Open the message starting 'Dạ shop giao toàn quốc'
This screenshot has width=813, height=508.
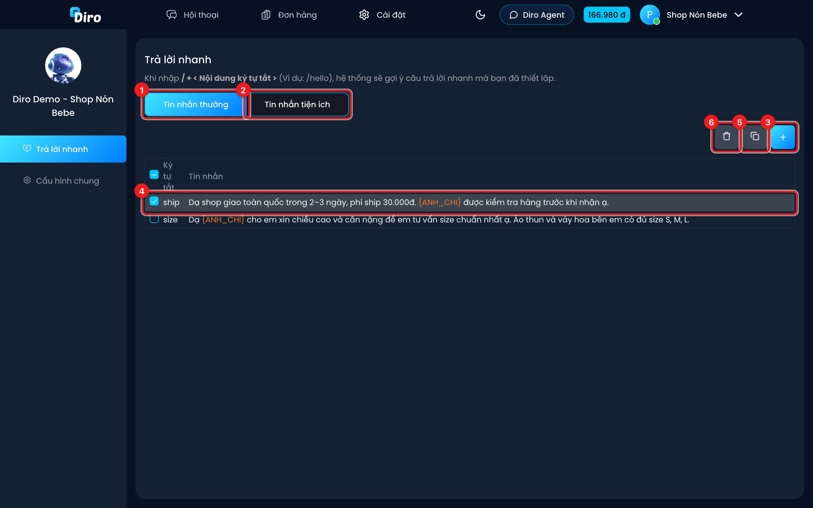[399, 202]
